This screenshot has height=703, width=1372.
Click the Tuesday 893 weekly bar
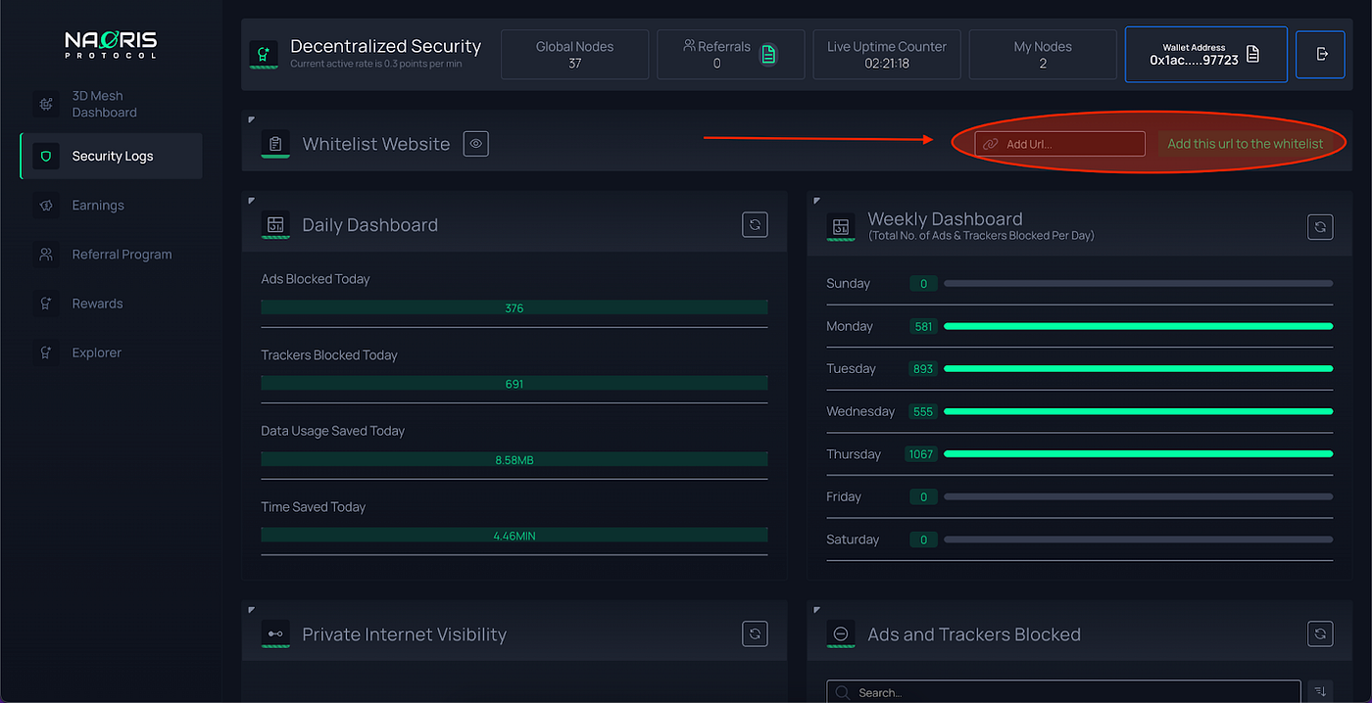point(1138,369)
